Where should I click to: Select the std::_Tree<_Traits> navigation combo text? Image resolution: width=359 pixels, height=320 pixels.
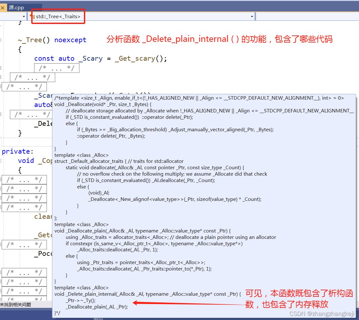(58, 17)
